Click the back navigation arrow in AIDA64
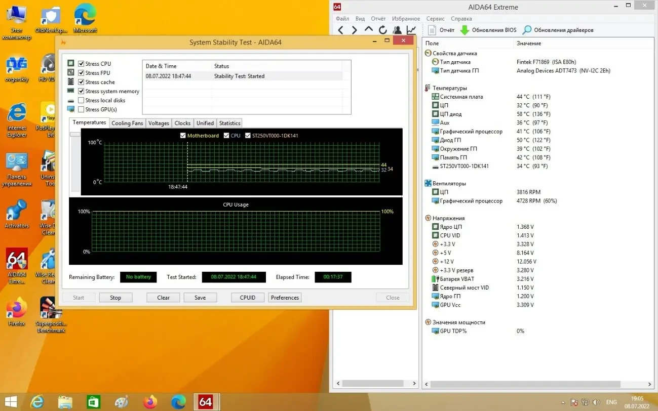This screenshot has height=411, width=658. 340,29
